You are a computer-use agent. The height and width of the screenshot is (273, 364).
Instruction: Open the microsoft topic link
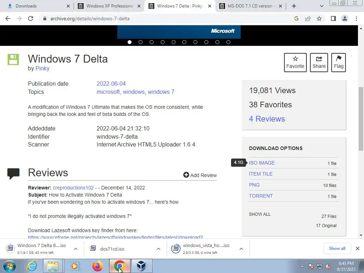coord(108,92)
